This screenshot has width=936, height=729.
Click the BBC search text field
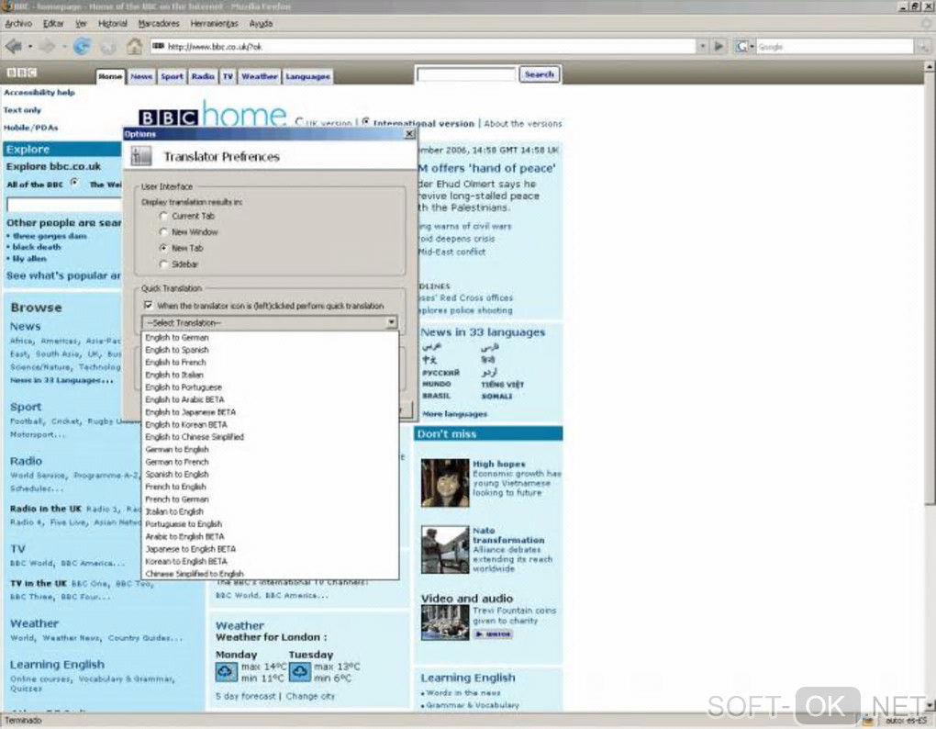coord(465,74)
